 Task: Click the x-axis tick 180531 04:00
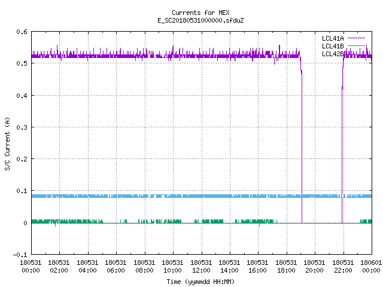[x=87, y=267]
